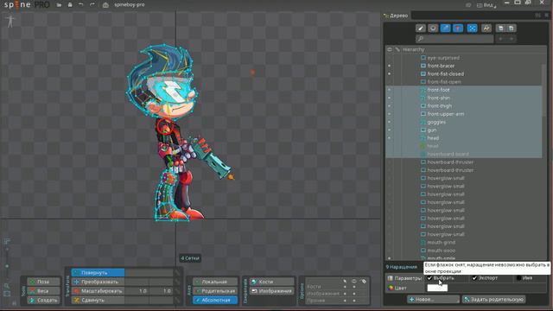Open project via folder icon in title bar
Viewport: 553px width, 311px height.
click(x=59, y=5)
